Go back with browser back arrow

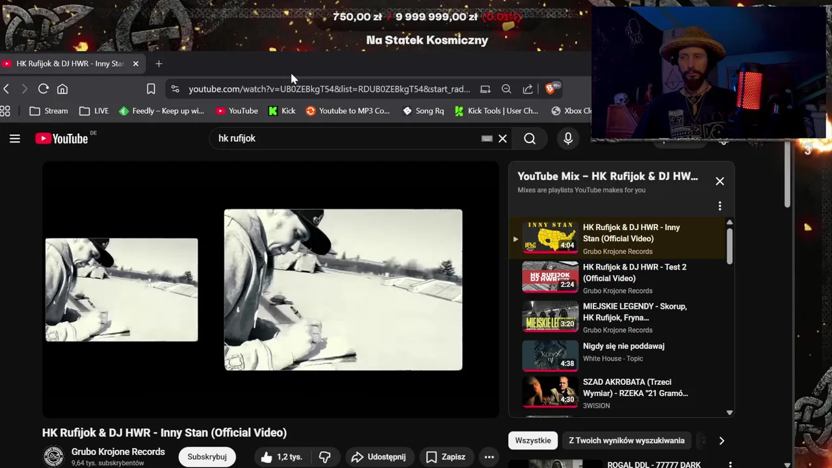6,89
